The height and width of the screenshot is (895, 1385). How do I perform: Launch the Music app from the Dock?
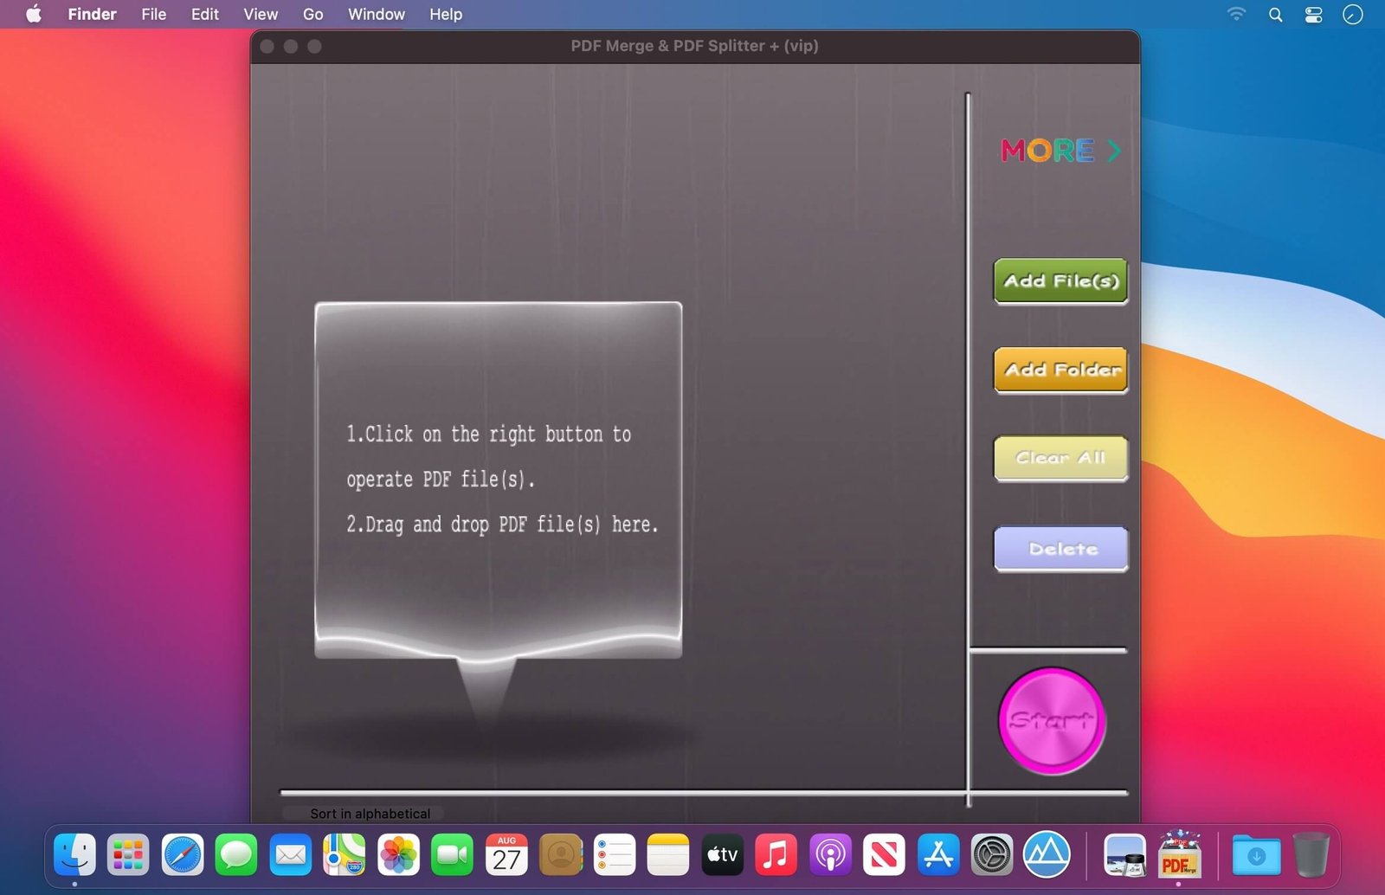point(776,856)
